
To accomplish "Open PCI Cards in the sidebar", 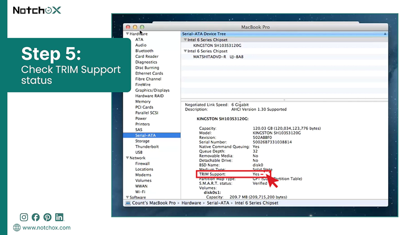I will point(144,107).
